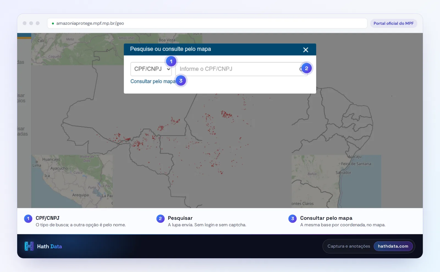440x272 pixels.
Task: Open the hathdata.com link in footer
Action: (393, 246)
